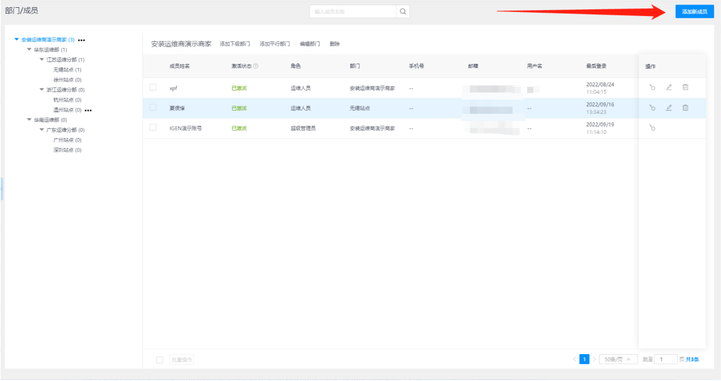Check the IGEN演示账号 row checkbox
Screen dimensions: 721x381
click(x=153, y=127)
